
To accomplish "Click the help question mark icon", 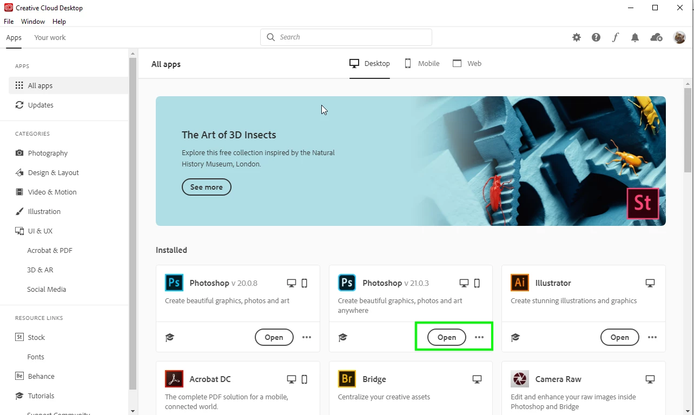I will 596,37.
